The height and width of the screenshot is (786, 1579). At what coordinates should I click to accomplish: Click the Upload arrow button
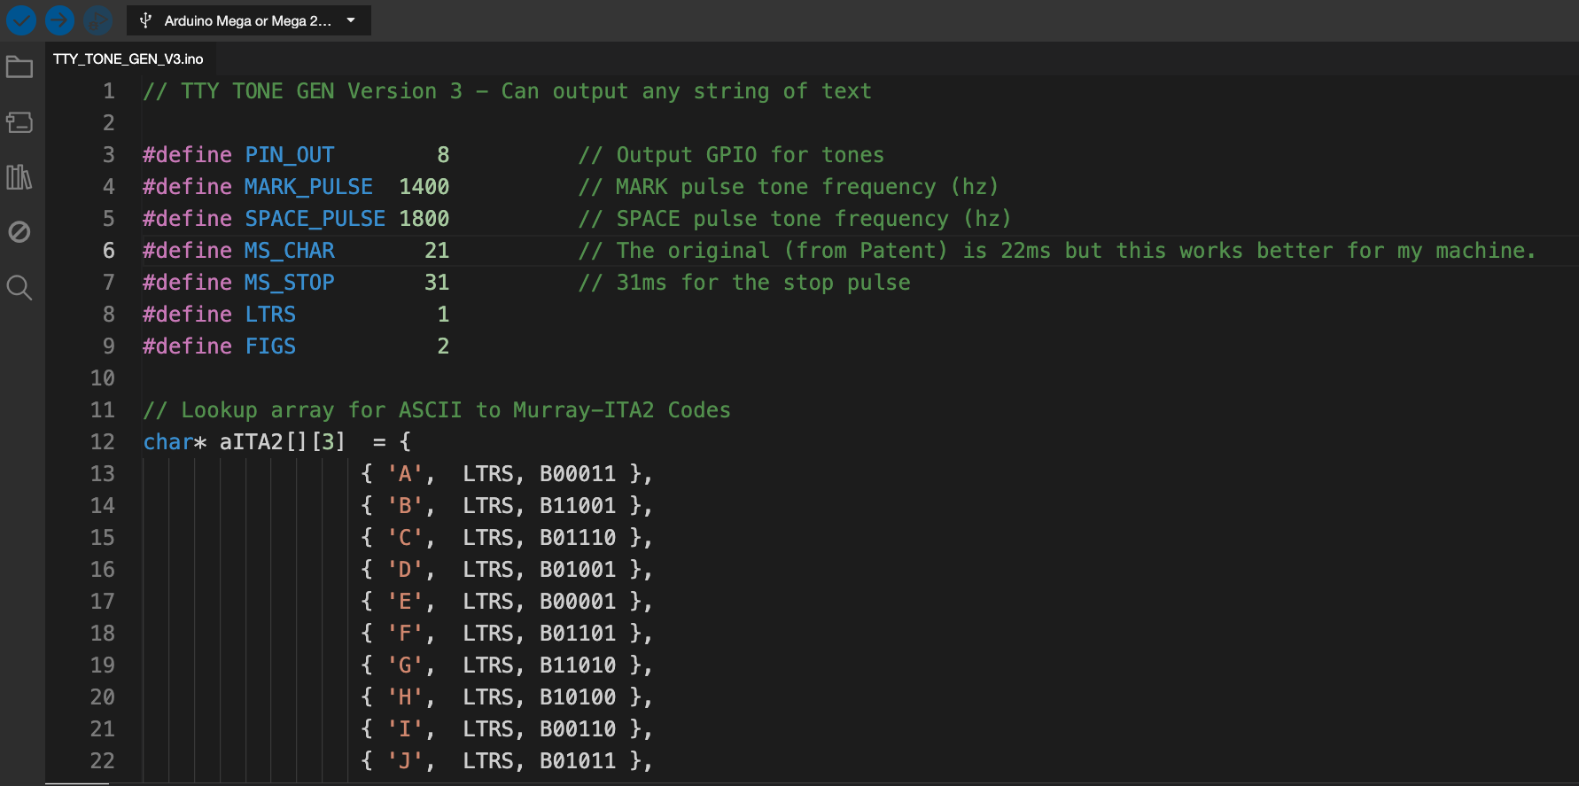59,19
